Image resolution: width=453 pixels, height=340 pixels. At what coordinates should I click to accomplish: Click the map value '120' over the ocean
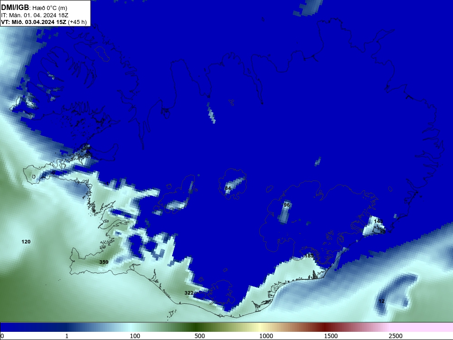(26, 242)
